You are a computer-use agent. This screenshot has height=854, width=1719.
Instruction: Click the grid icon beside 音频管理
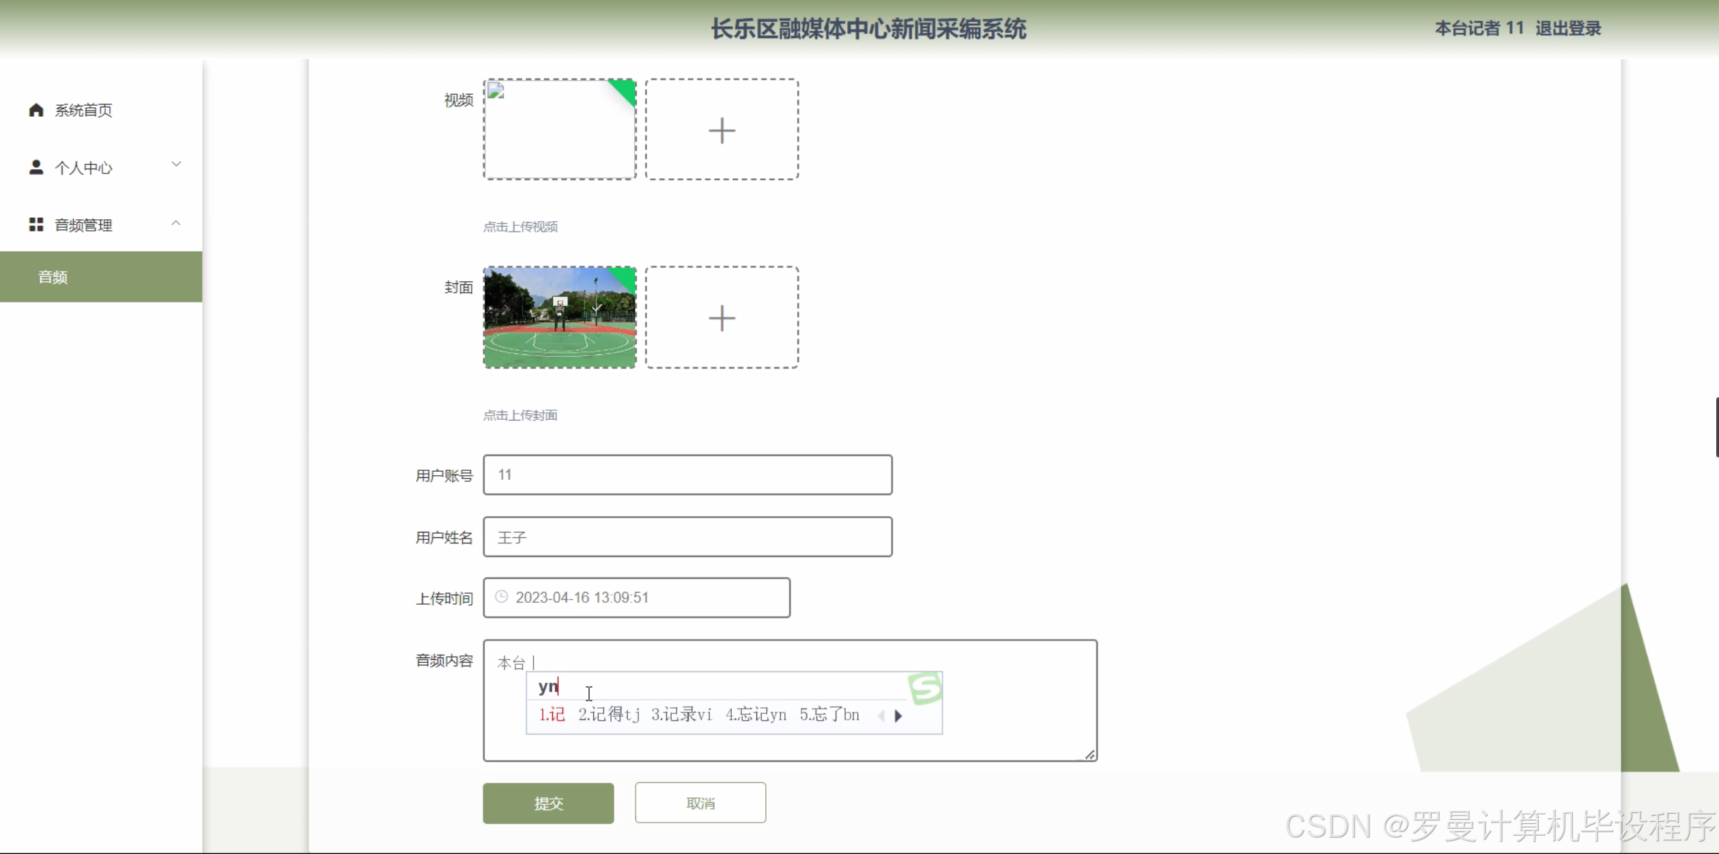36,225
